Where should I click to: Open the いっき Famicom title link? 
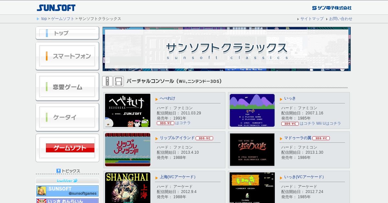point(290,99)
